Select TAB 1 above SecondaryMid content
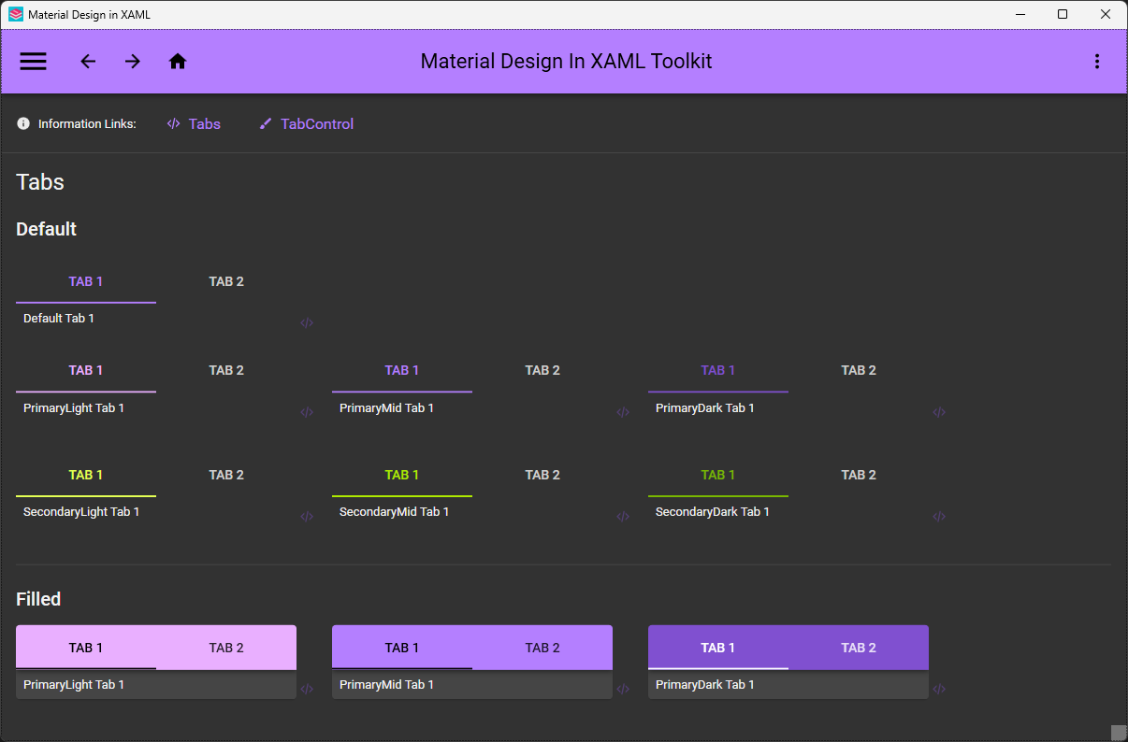Screen dimensions: 1128x742 [x=402, y=475]
